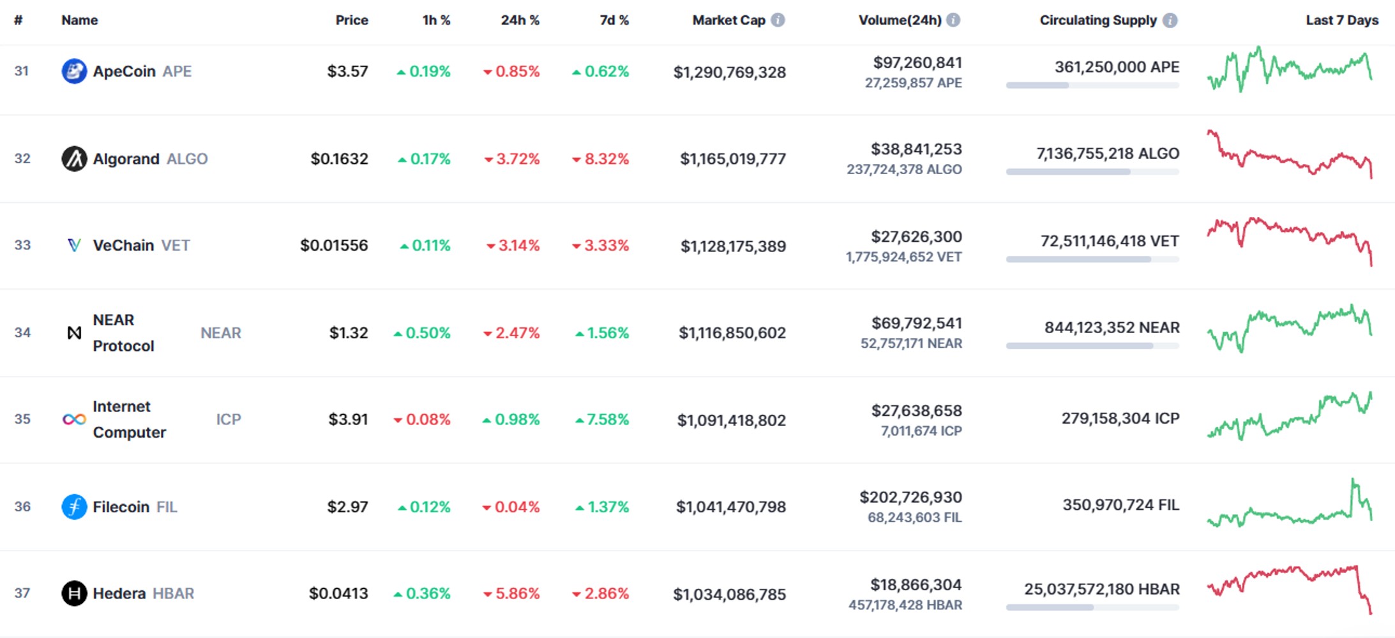This screenshot has height=638, width=1395.
Task: Open the Circulating Supply info icon
Action: pos(1170,20)
